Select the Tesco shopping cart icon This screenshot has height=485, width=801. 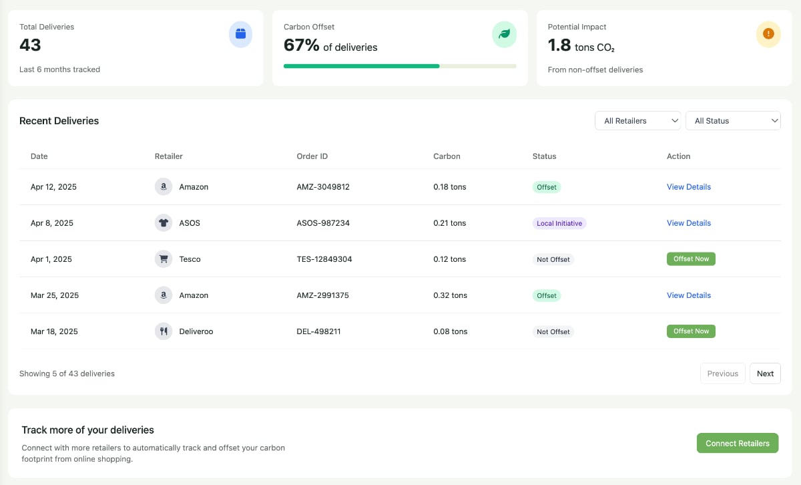point(164,259)
